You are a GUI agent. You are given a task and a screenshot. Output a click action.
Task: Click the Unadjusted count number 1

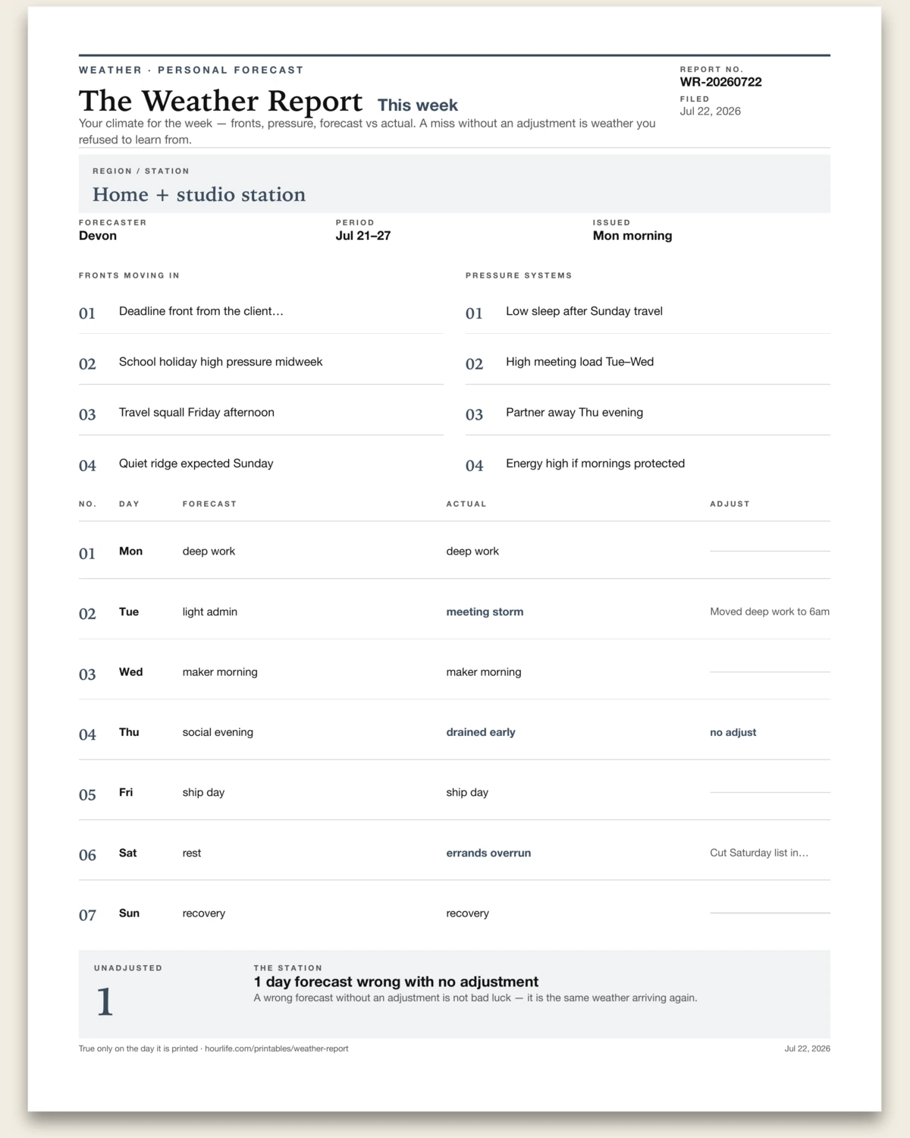click(105, 1002)
